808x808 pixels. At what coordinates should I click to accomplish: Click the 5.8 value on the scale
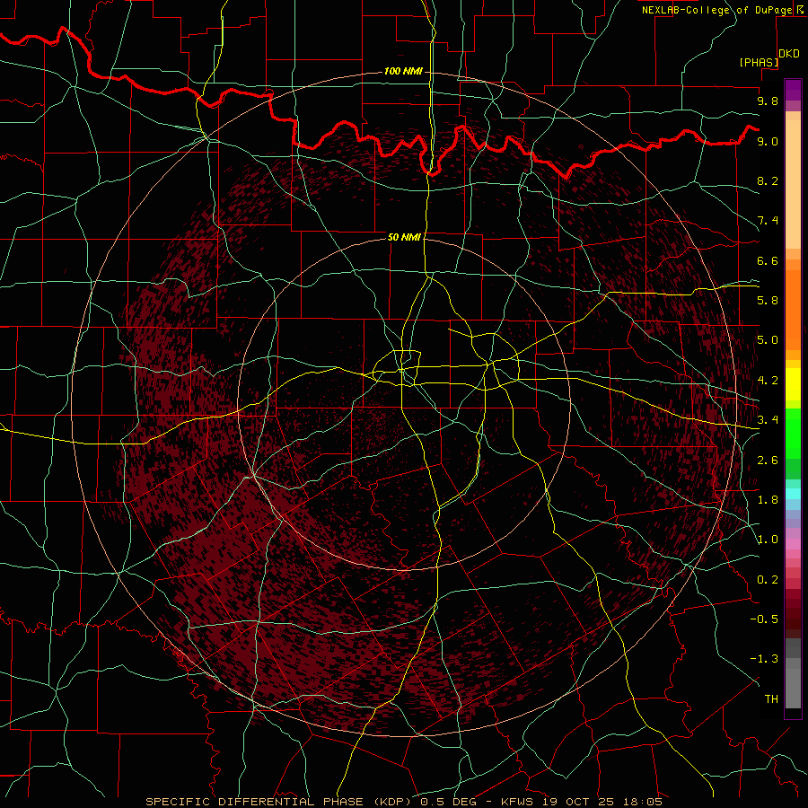[x=768, y=301]
